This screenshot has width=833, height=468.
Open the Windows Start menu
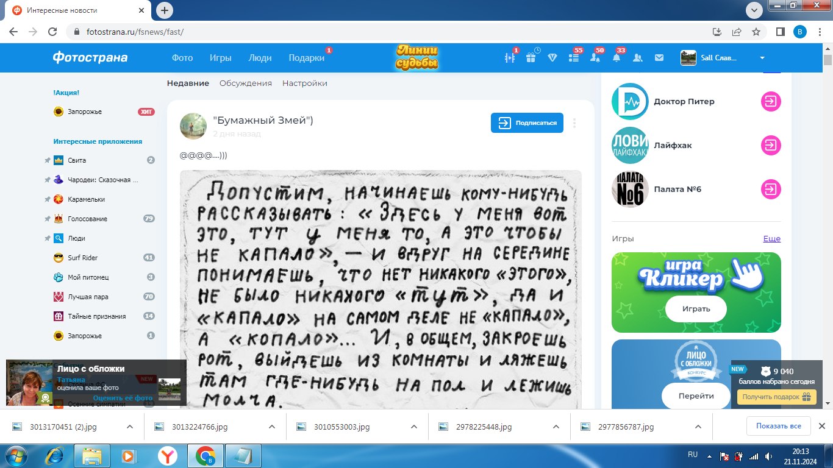[16, 456]
